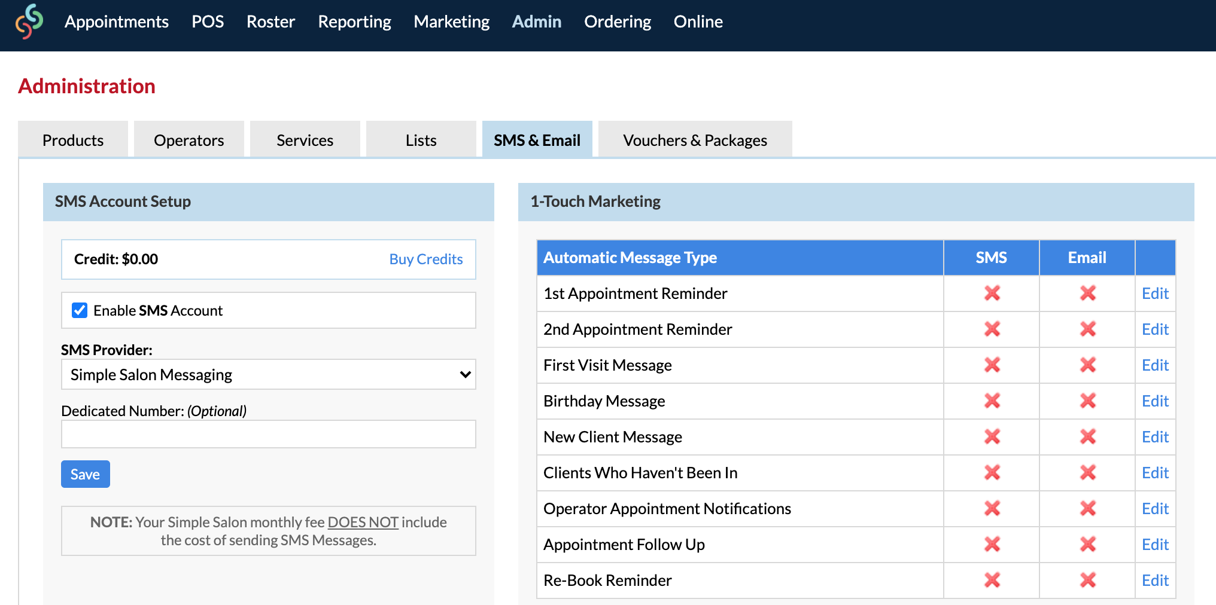Go to the Roster menu

click(x=270, y=22)
